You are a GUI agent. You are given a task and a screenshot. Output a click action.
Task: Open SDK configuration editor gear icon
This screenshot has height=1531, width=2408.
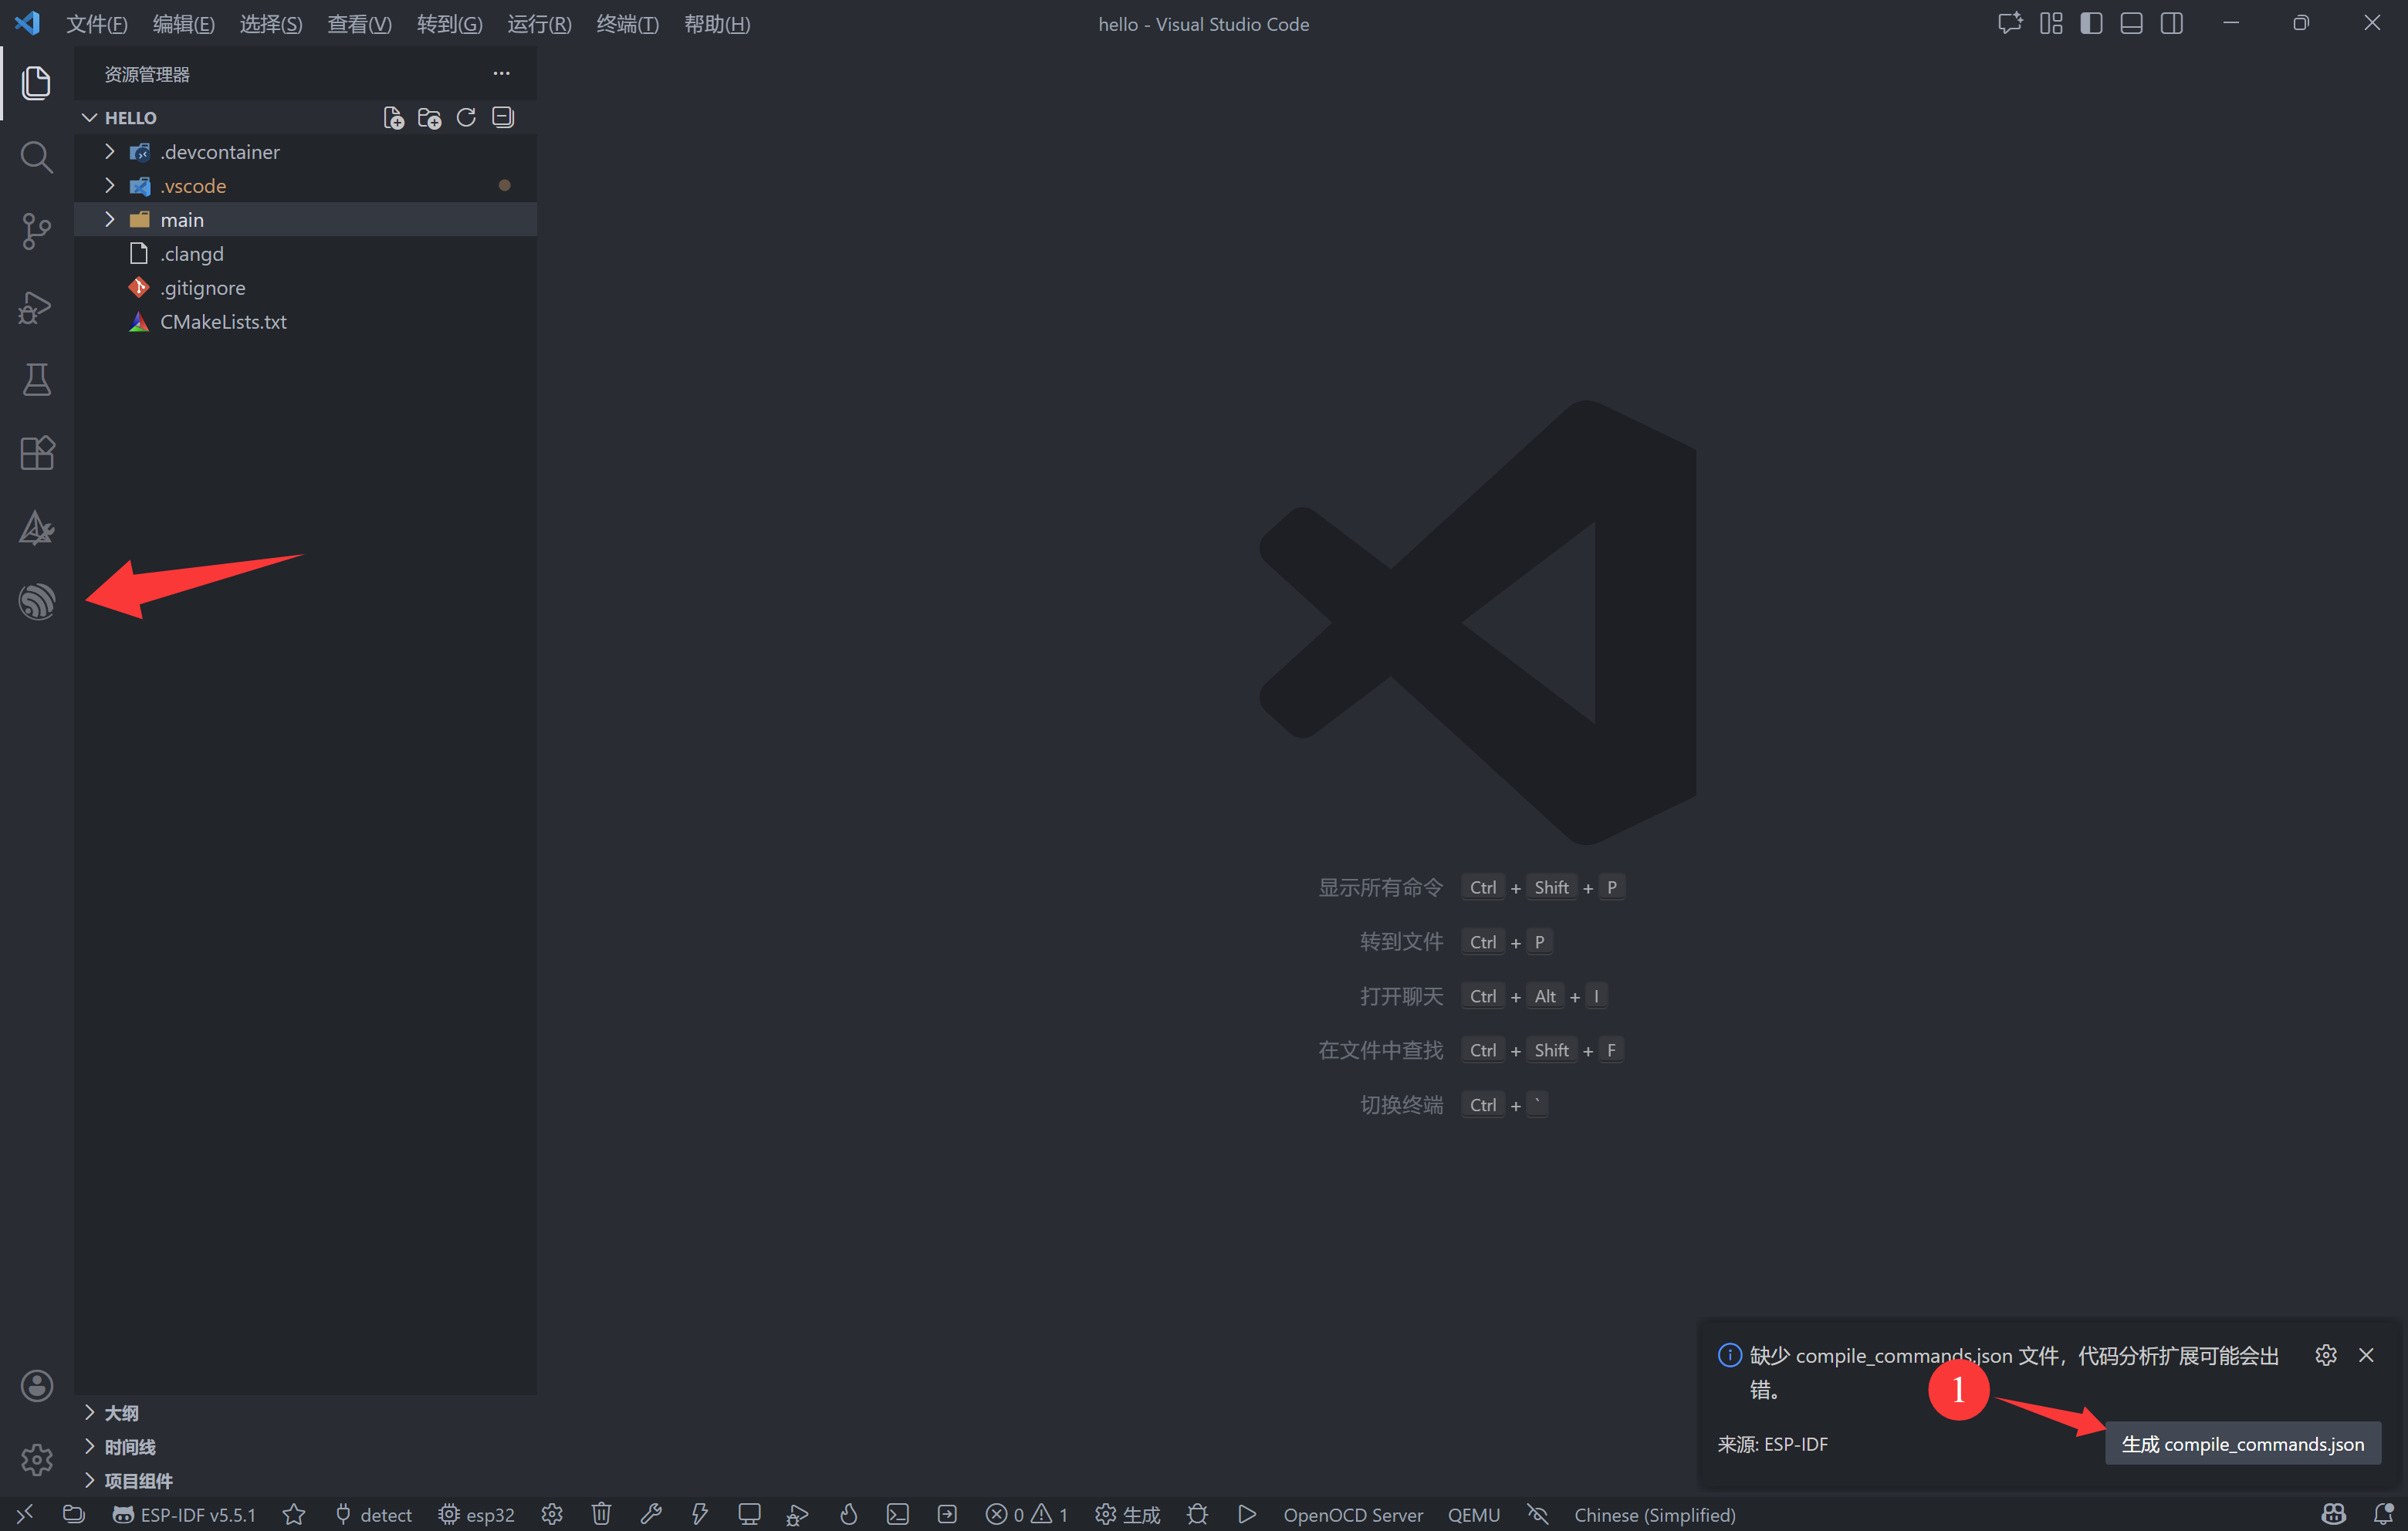[552, 1514]
